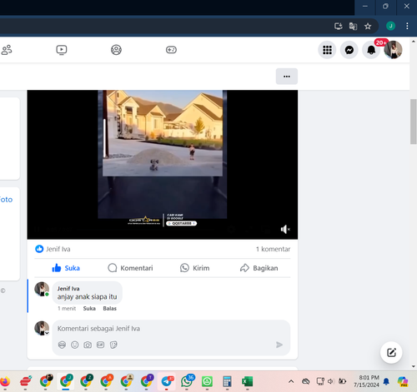Open the Groups tab icon
The image size is (417, 392).
pyautogui.click(x=116, y=50)
